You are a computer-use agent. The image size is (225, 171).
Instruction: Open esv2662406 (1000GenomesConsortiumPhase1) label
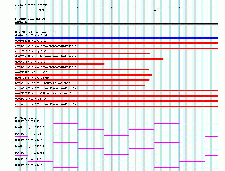(46, 88)
